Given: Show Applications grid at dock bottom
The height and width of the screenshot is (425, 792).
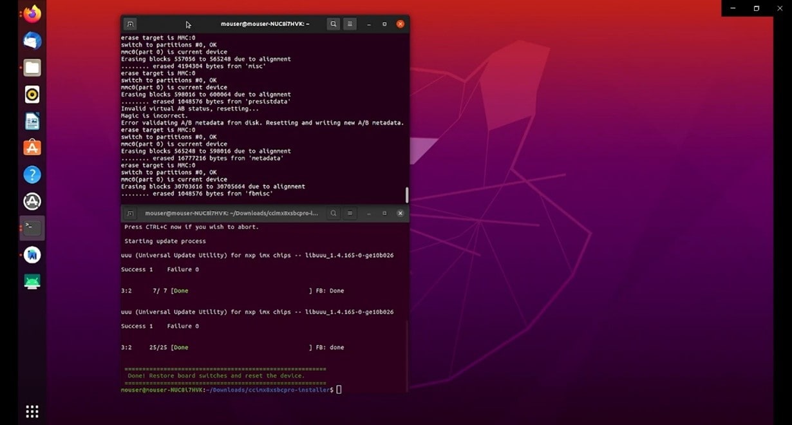Looking at the screenshot, I should [x=32, y=411].
